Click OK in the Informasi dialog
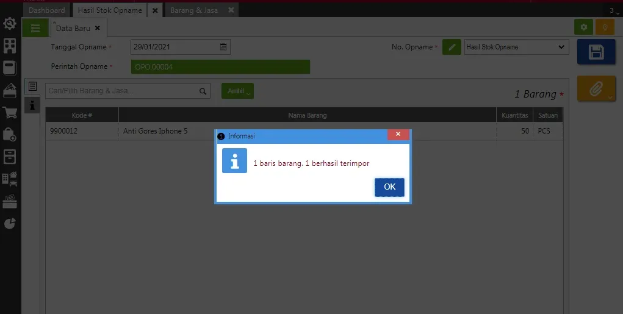 (x=389, y=187)
